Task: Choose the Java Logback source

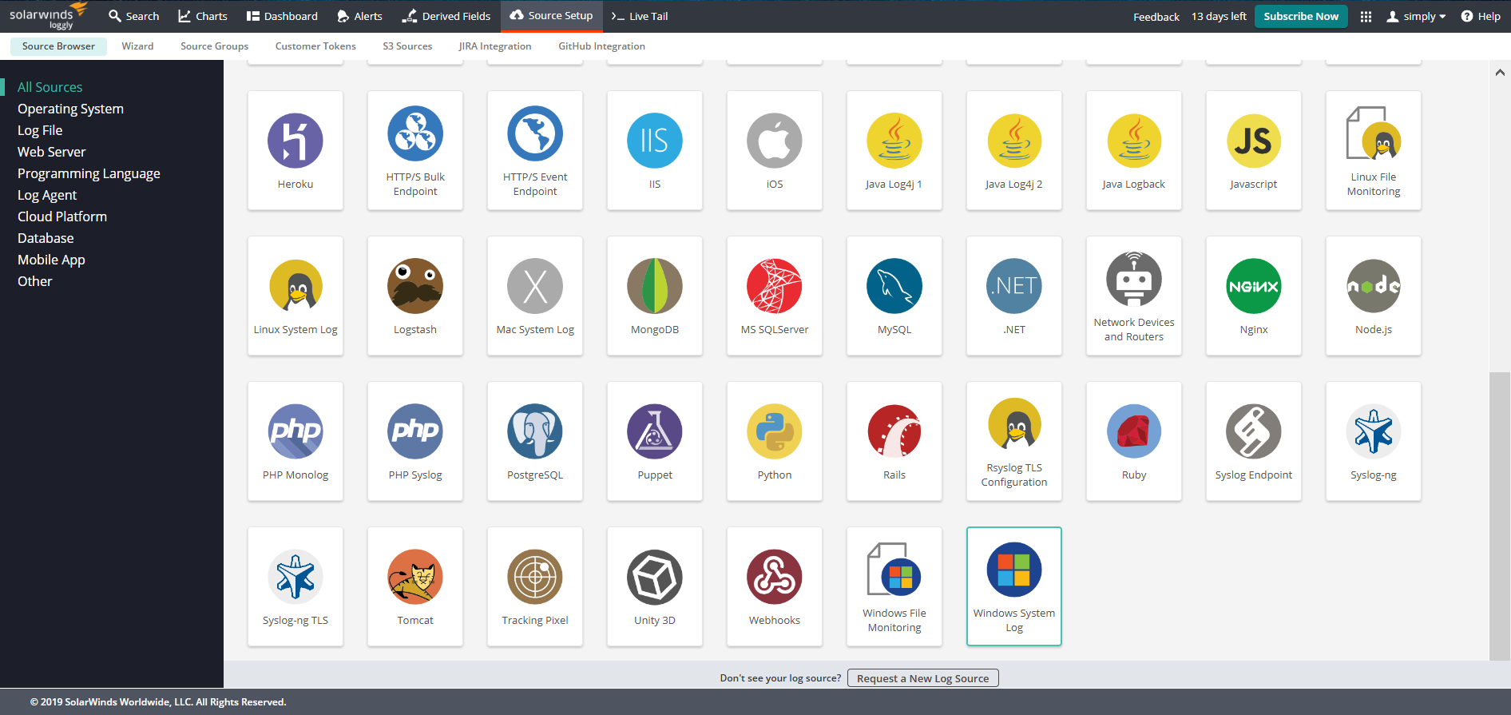Action: pos(1134,150)
